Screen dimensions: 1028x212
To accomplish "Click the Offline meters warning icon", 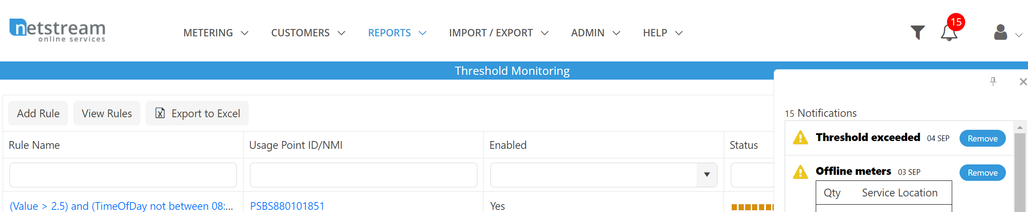I will [x=800, y=172].
